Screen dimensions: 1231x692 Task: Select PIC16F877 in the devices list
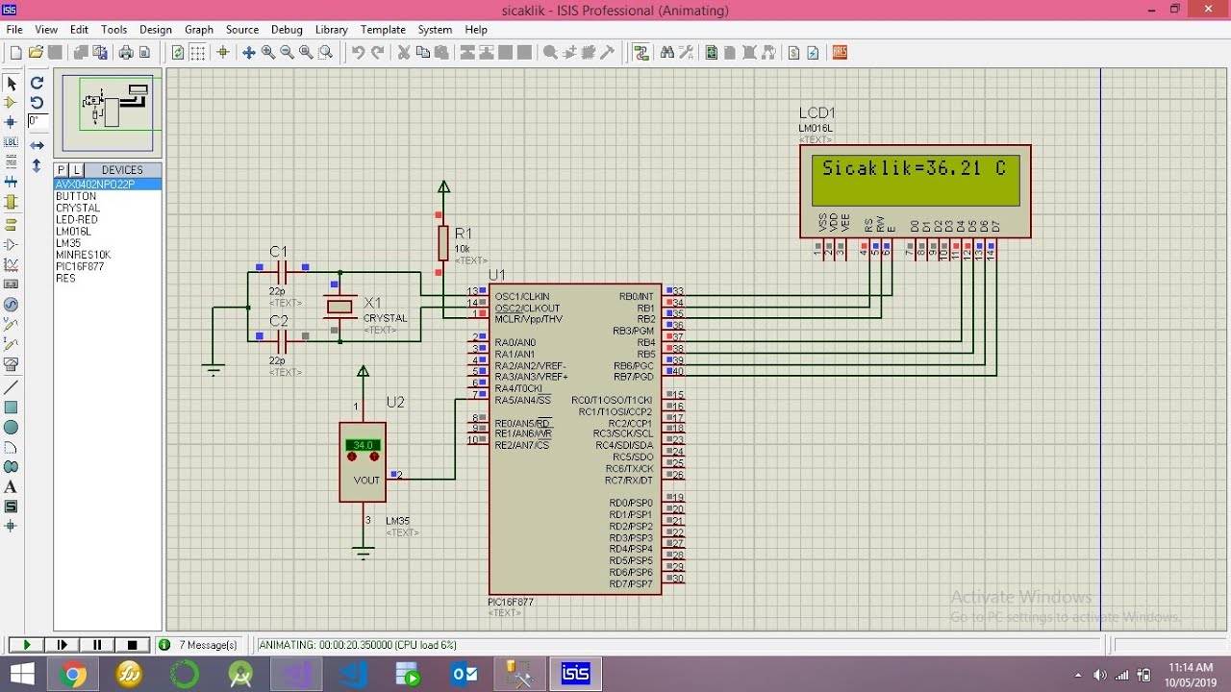(x=80, y=266)
